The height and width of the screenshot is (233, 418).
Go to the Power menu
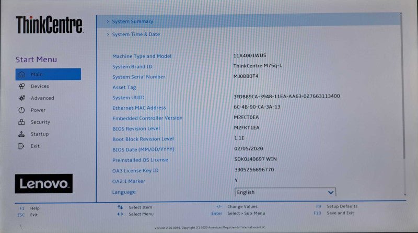coord(38,110)
